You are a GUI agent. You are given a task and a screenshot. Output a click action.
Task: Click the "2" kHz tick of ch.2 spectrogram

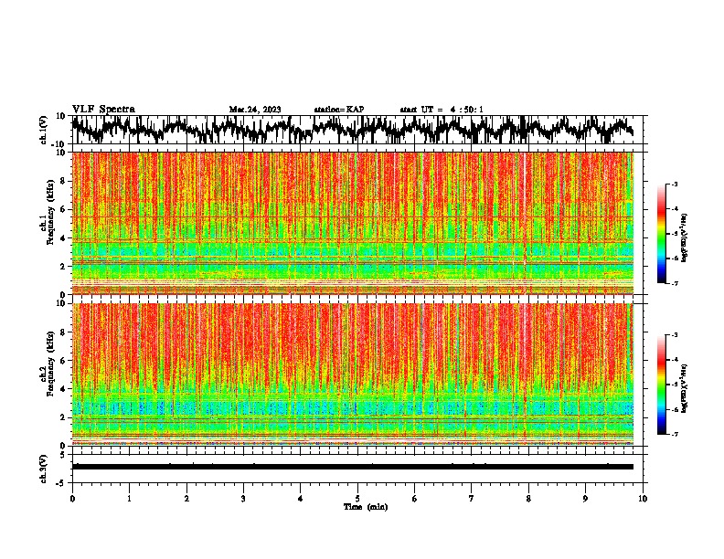(63, 417)
